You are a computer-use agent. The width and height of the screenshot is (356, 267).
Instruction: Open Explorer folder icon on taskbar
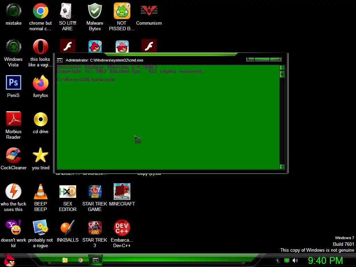coord(65,260)
